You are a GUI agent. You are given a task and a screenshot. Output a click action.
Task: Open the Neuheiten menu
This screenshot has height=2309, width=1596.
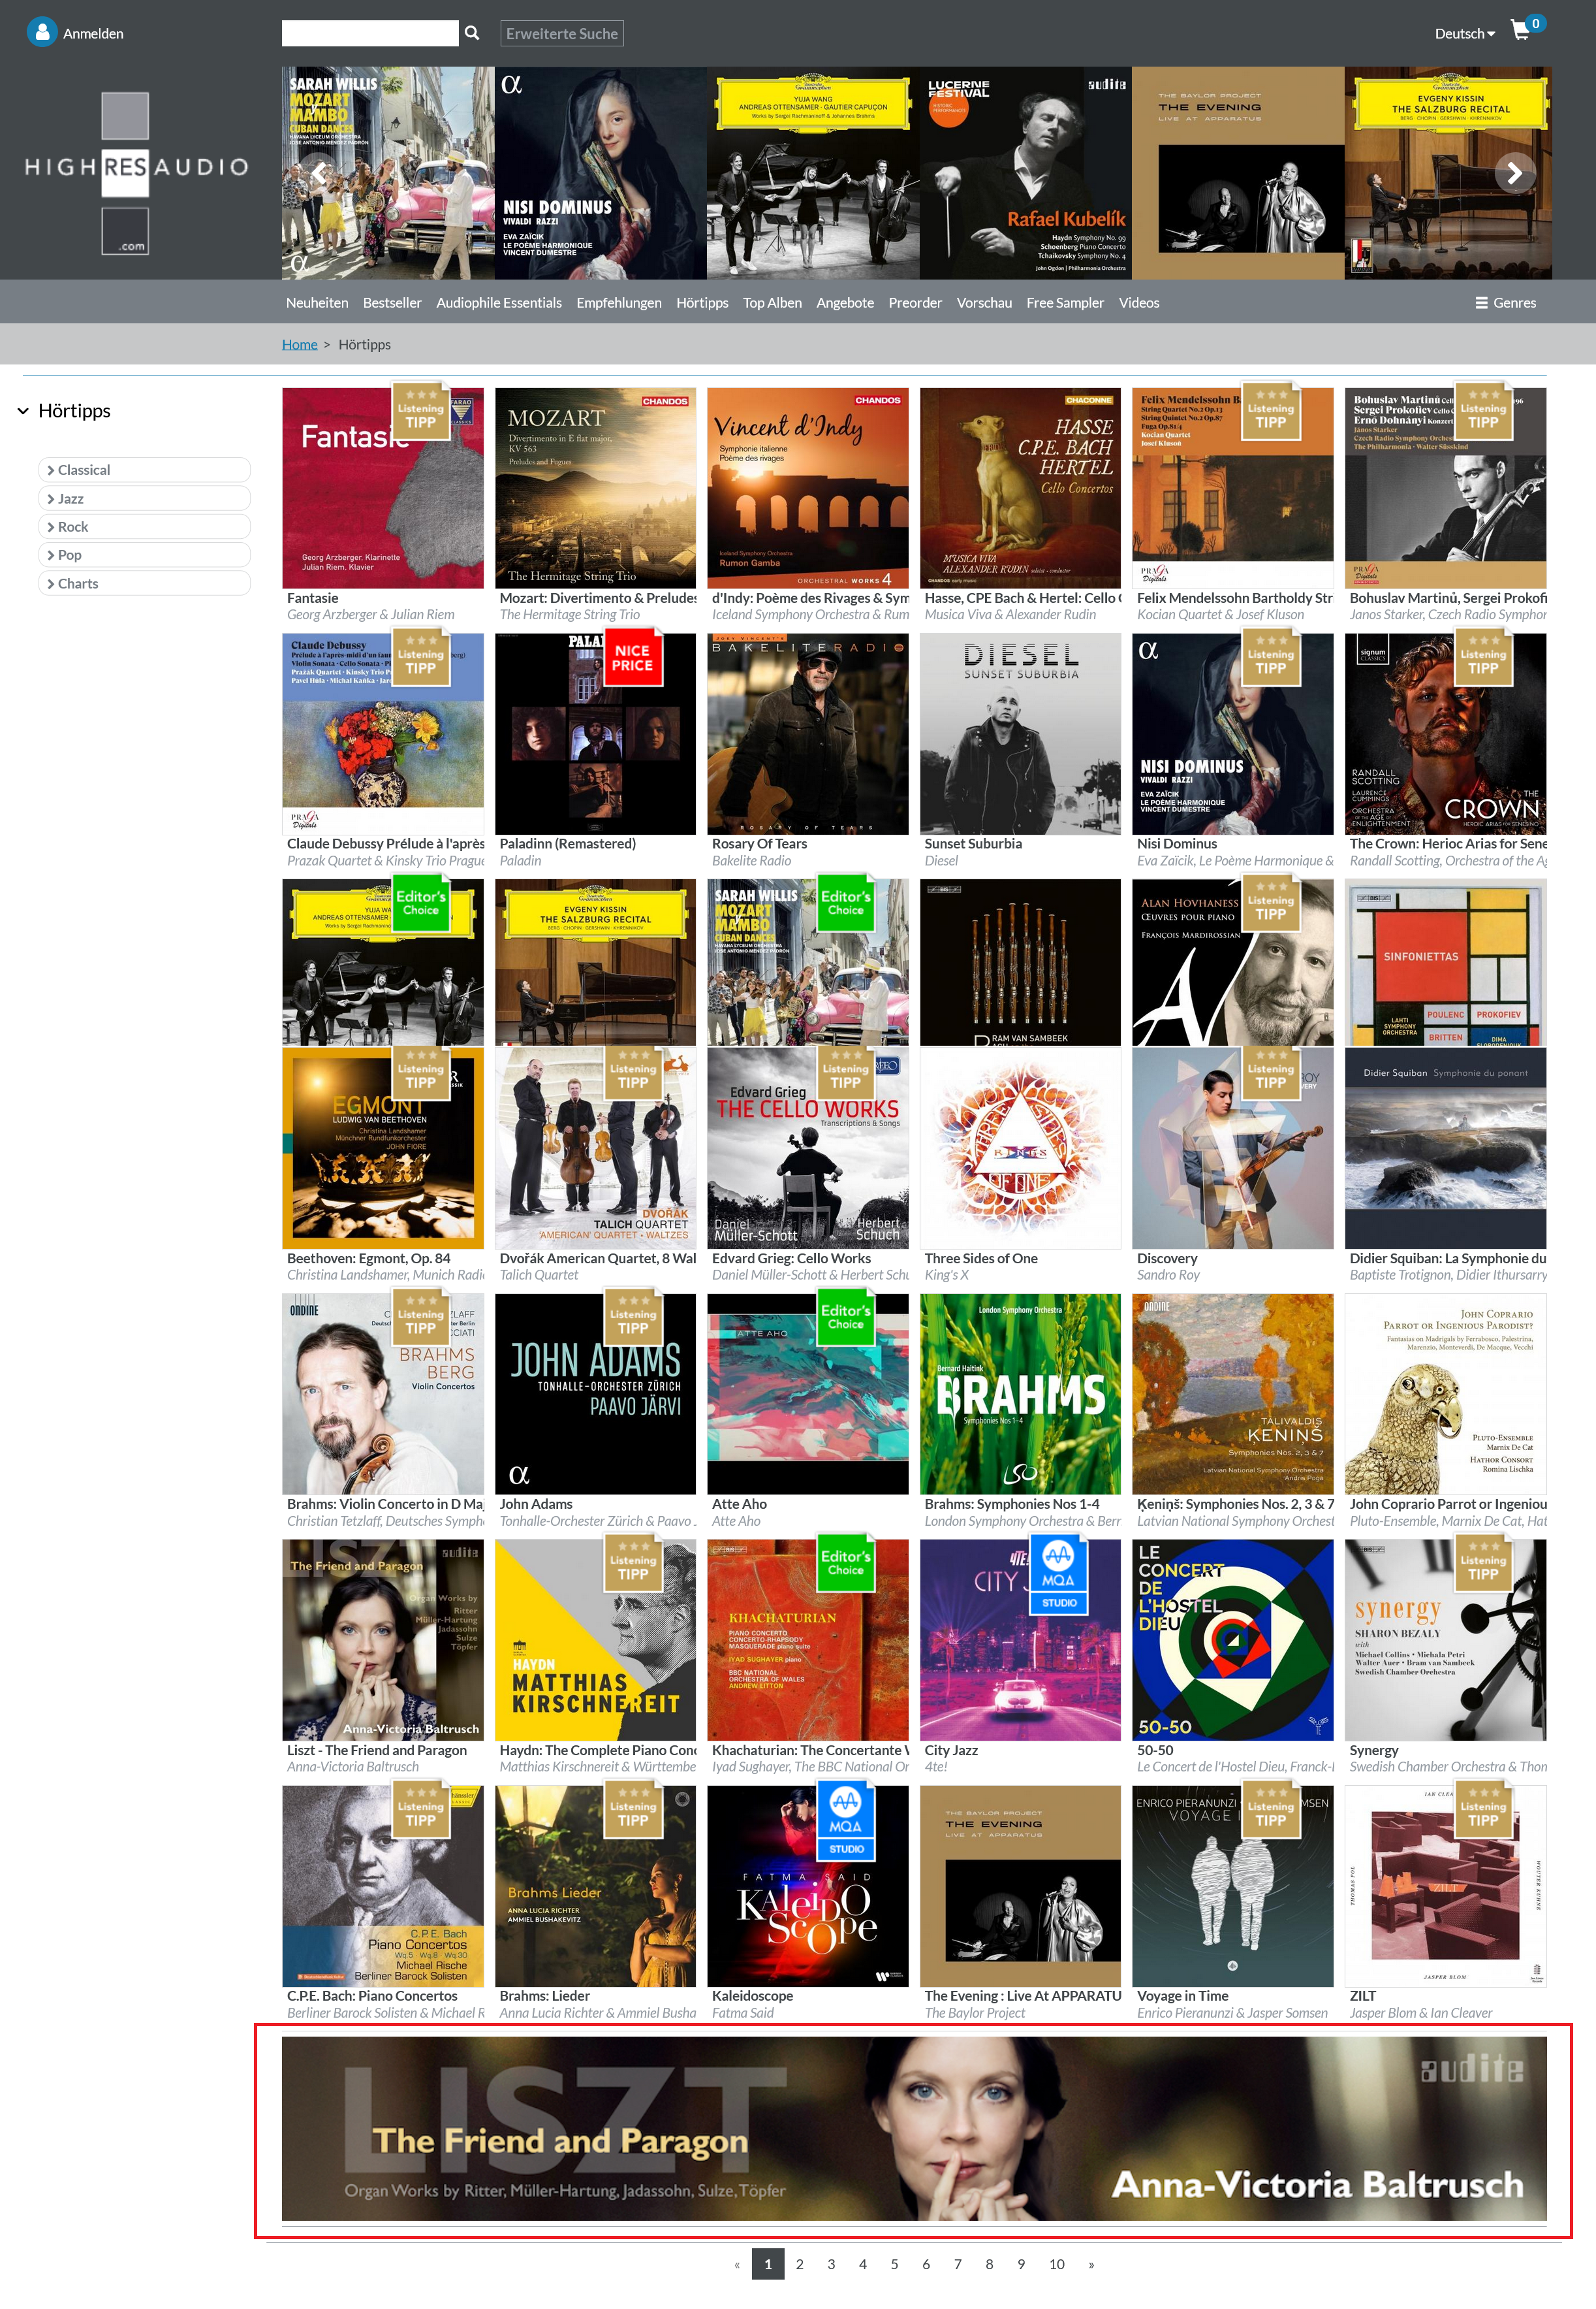(317, 303)
